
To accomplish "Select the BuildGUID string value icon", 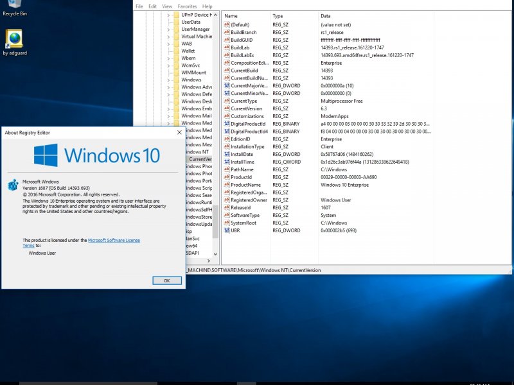I will point(227,40).
